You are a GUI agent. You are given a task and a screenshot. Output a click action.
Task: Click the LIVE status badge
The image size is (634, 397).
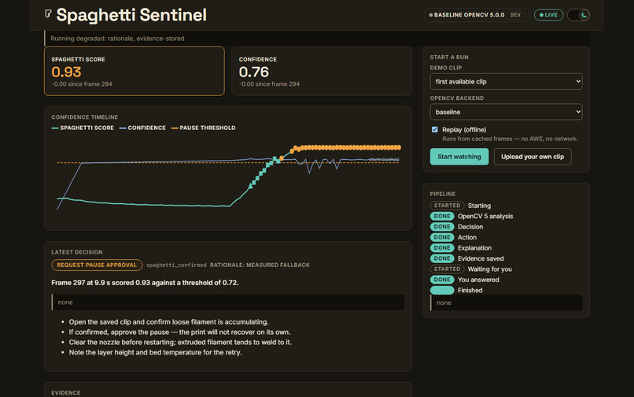(x=548, y=15)
